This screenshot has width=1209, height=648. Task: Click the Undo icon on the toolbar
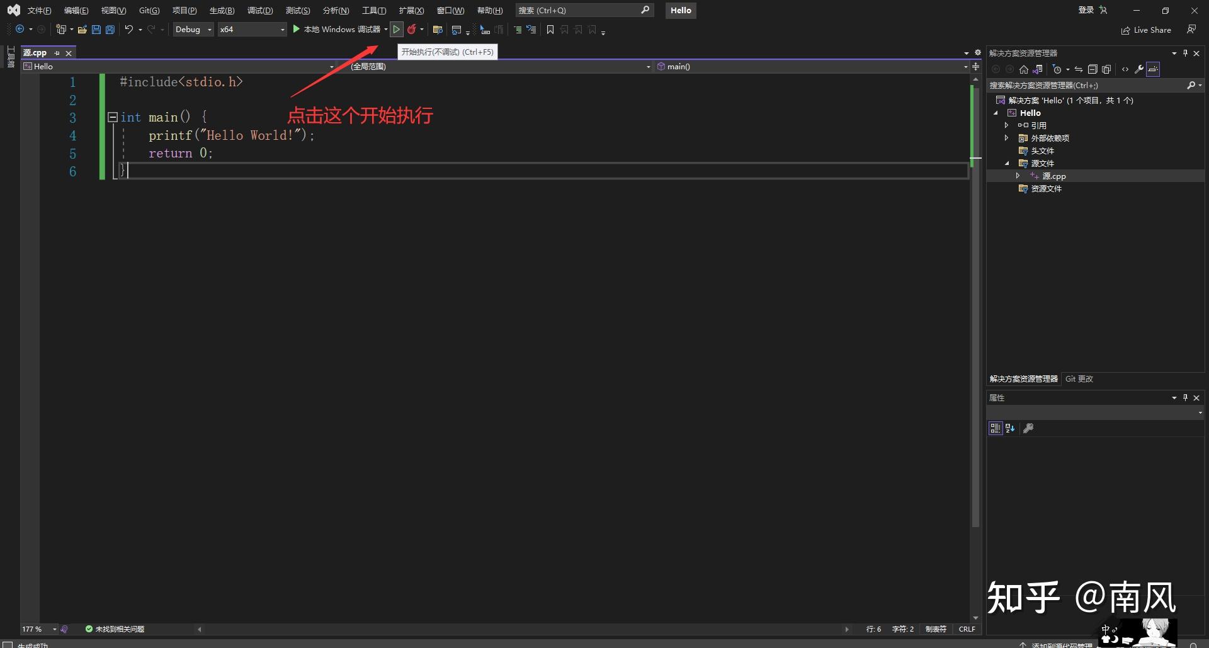pyautogui.click(x=128, y=30)
